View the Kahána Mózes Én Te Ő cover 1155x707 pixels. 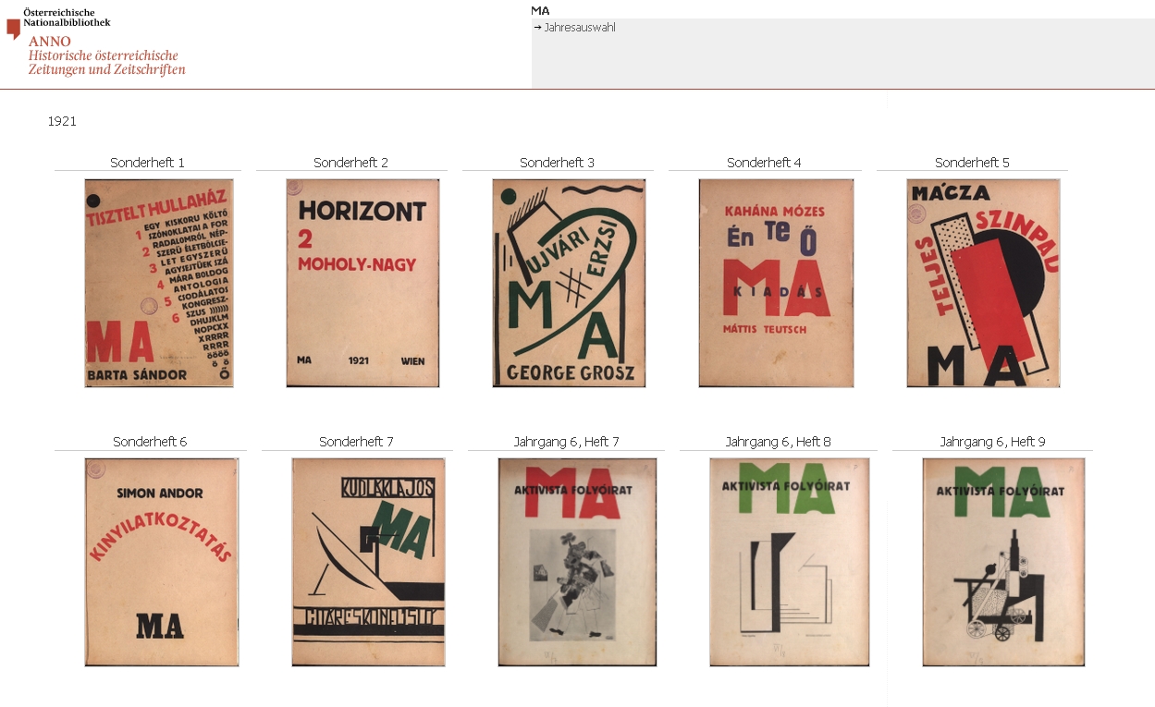pos(776,283)
